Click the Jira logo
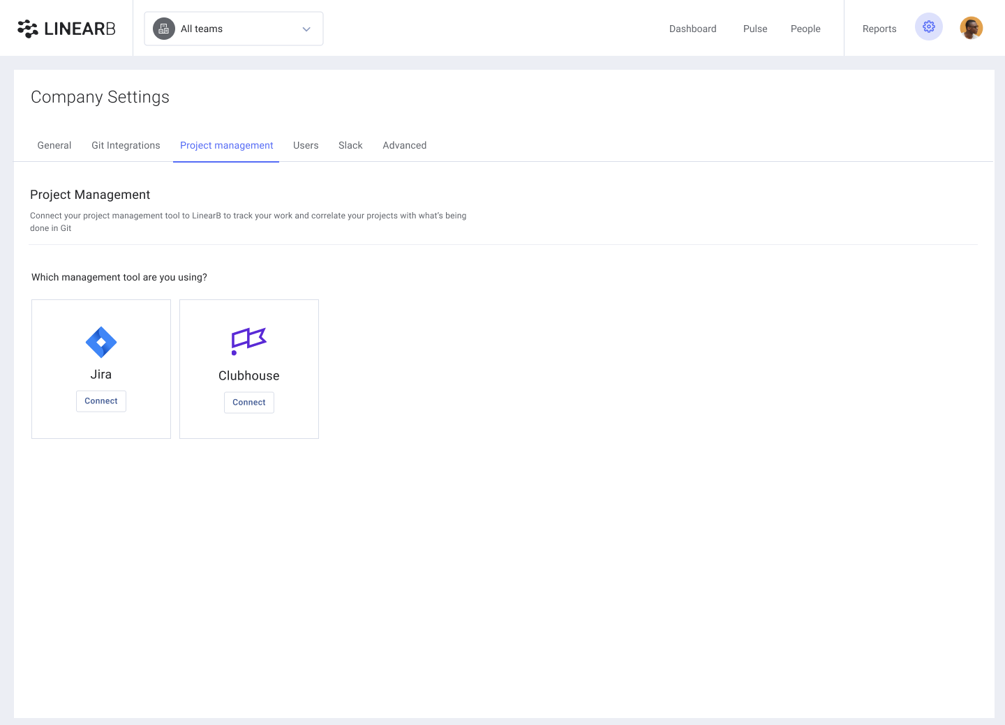This screenshot has height=725, width=1005. coord(101,342)
